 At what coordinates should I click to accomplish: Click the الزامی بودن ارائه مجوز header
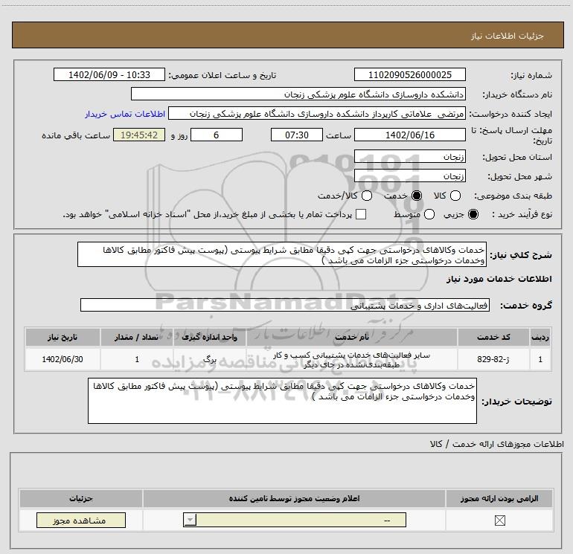click(x=499, y=498)
